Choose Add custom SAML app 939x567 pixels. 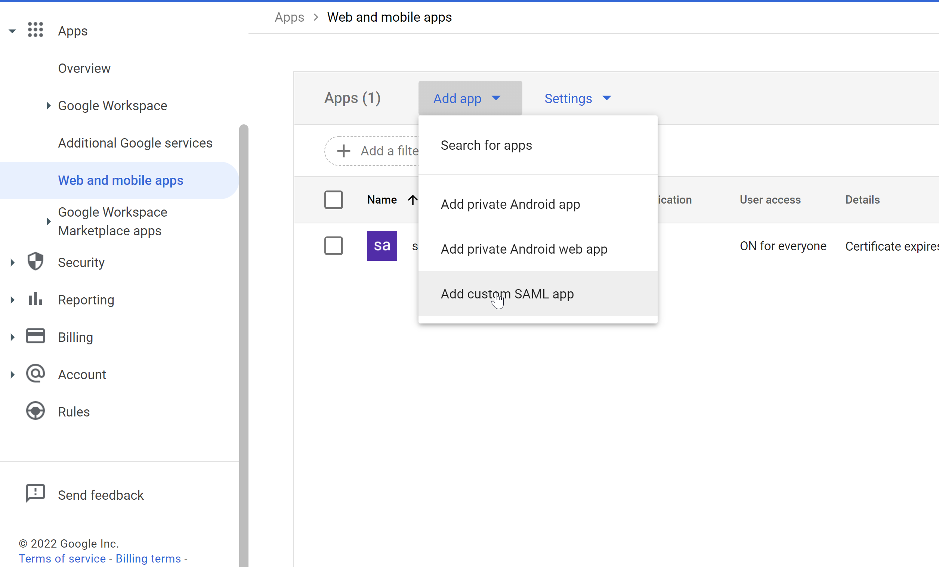click(507, 294)
